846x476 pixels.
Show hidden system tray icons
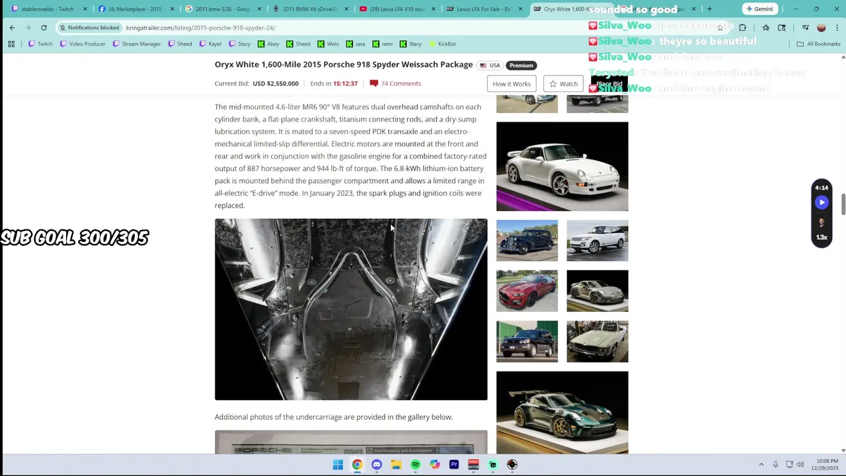click(761, 465)
